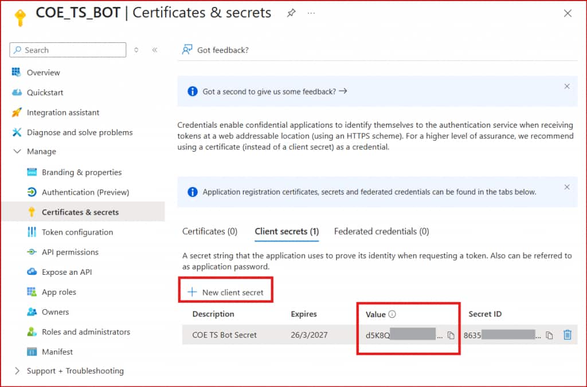The image size is (587, 387).
Task: Expand Support + Troubleshooting section
Action: pyautogui.click(x=16, y=371)
